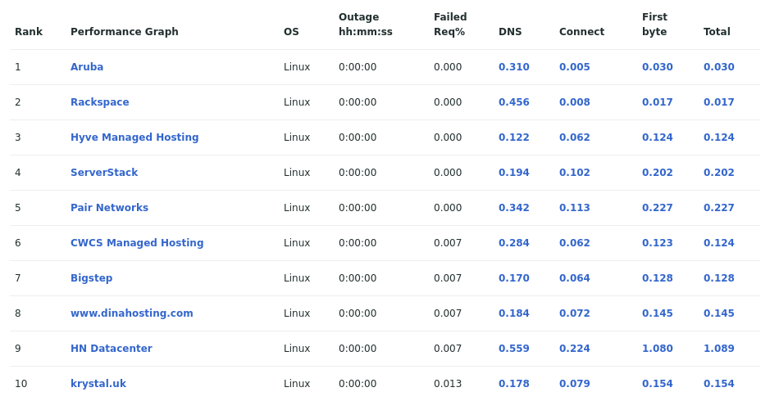Screen dimensions: 770x401
Task: Click CWCS DNS value 0.284
Action: click(513, 243)
